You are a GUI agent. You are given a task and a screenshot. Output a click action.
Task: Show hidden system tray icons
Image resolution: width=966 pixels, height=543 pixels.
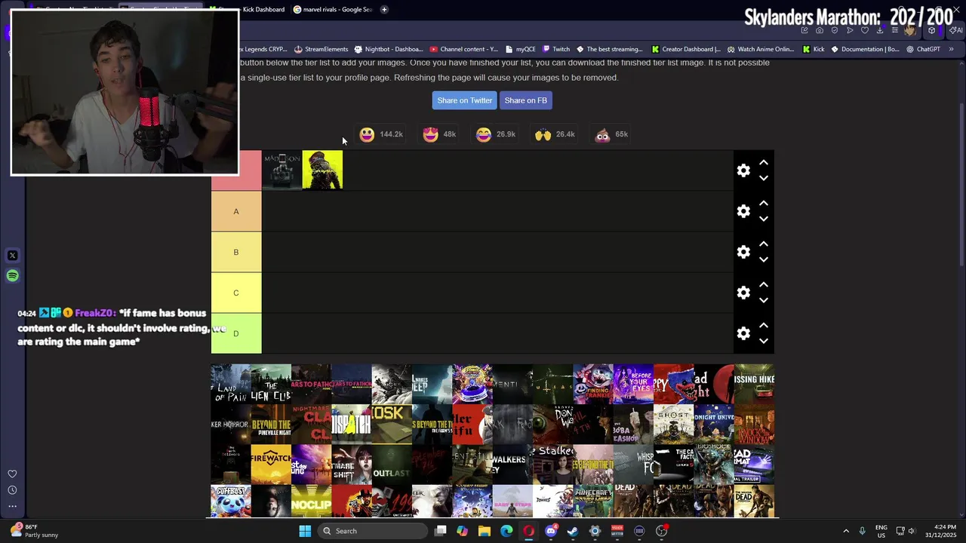846,531
